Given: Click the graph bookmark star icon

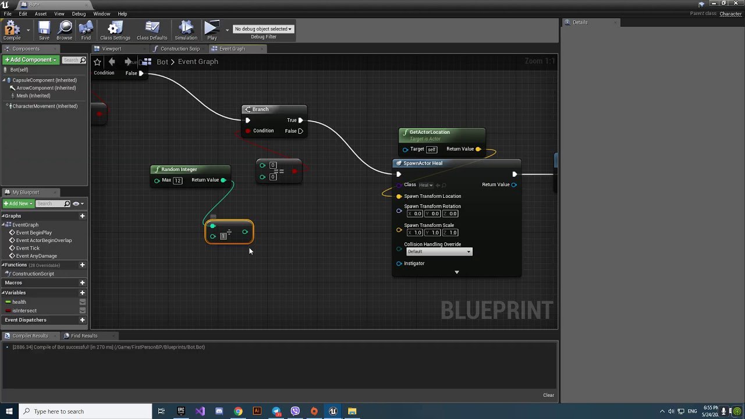Looking at the screenshot, I should (x=98, y=62).
